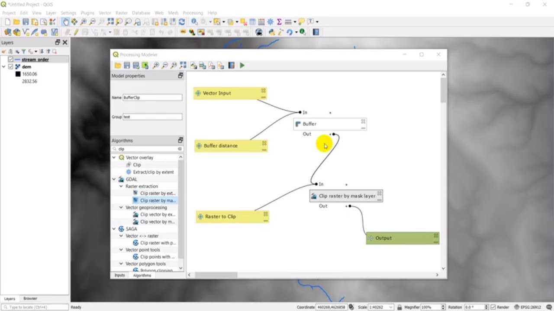Click Save model as icon in Modeler
This screenshot has width=554, height=311.
[x=136, y=65]
